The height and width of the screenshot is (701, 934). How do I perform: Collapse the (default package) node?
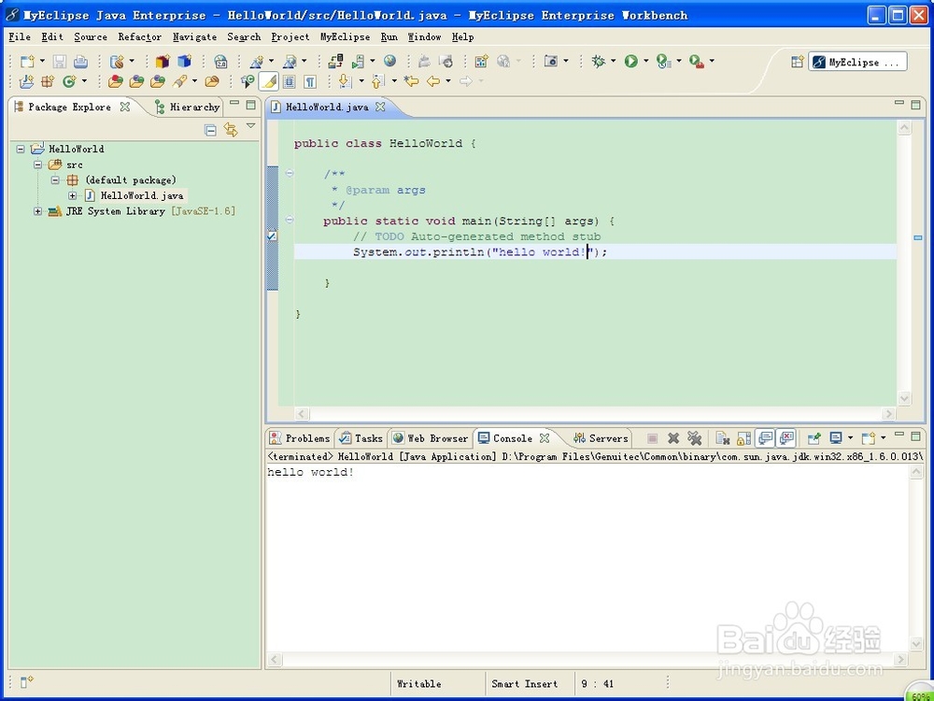point(55,180)
